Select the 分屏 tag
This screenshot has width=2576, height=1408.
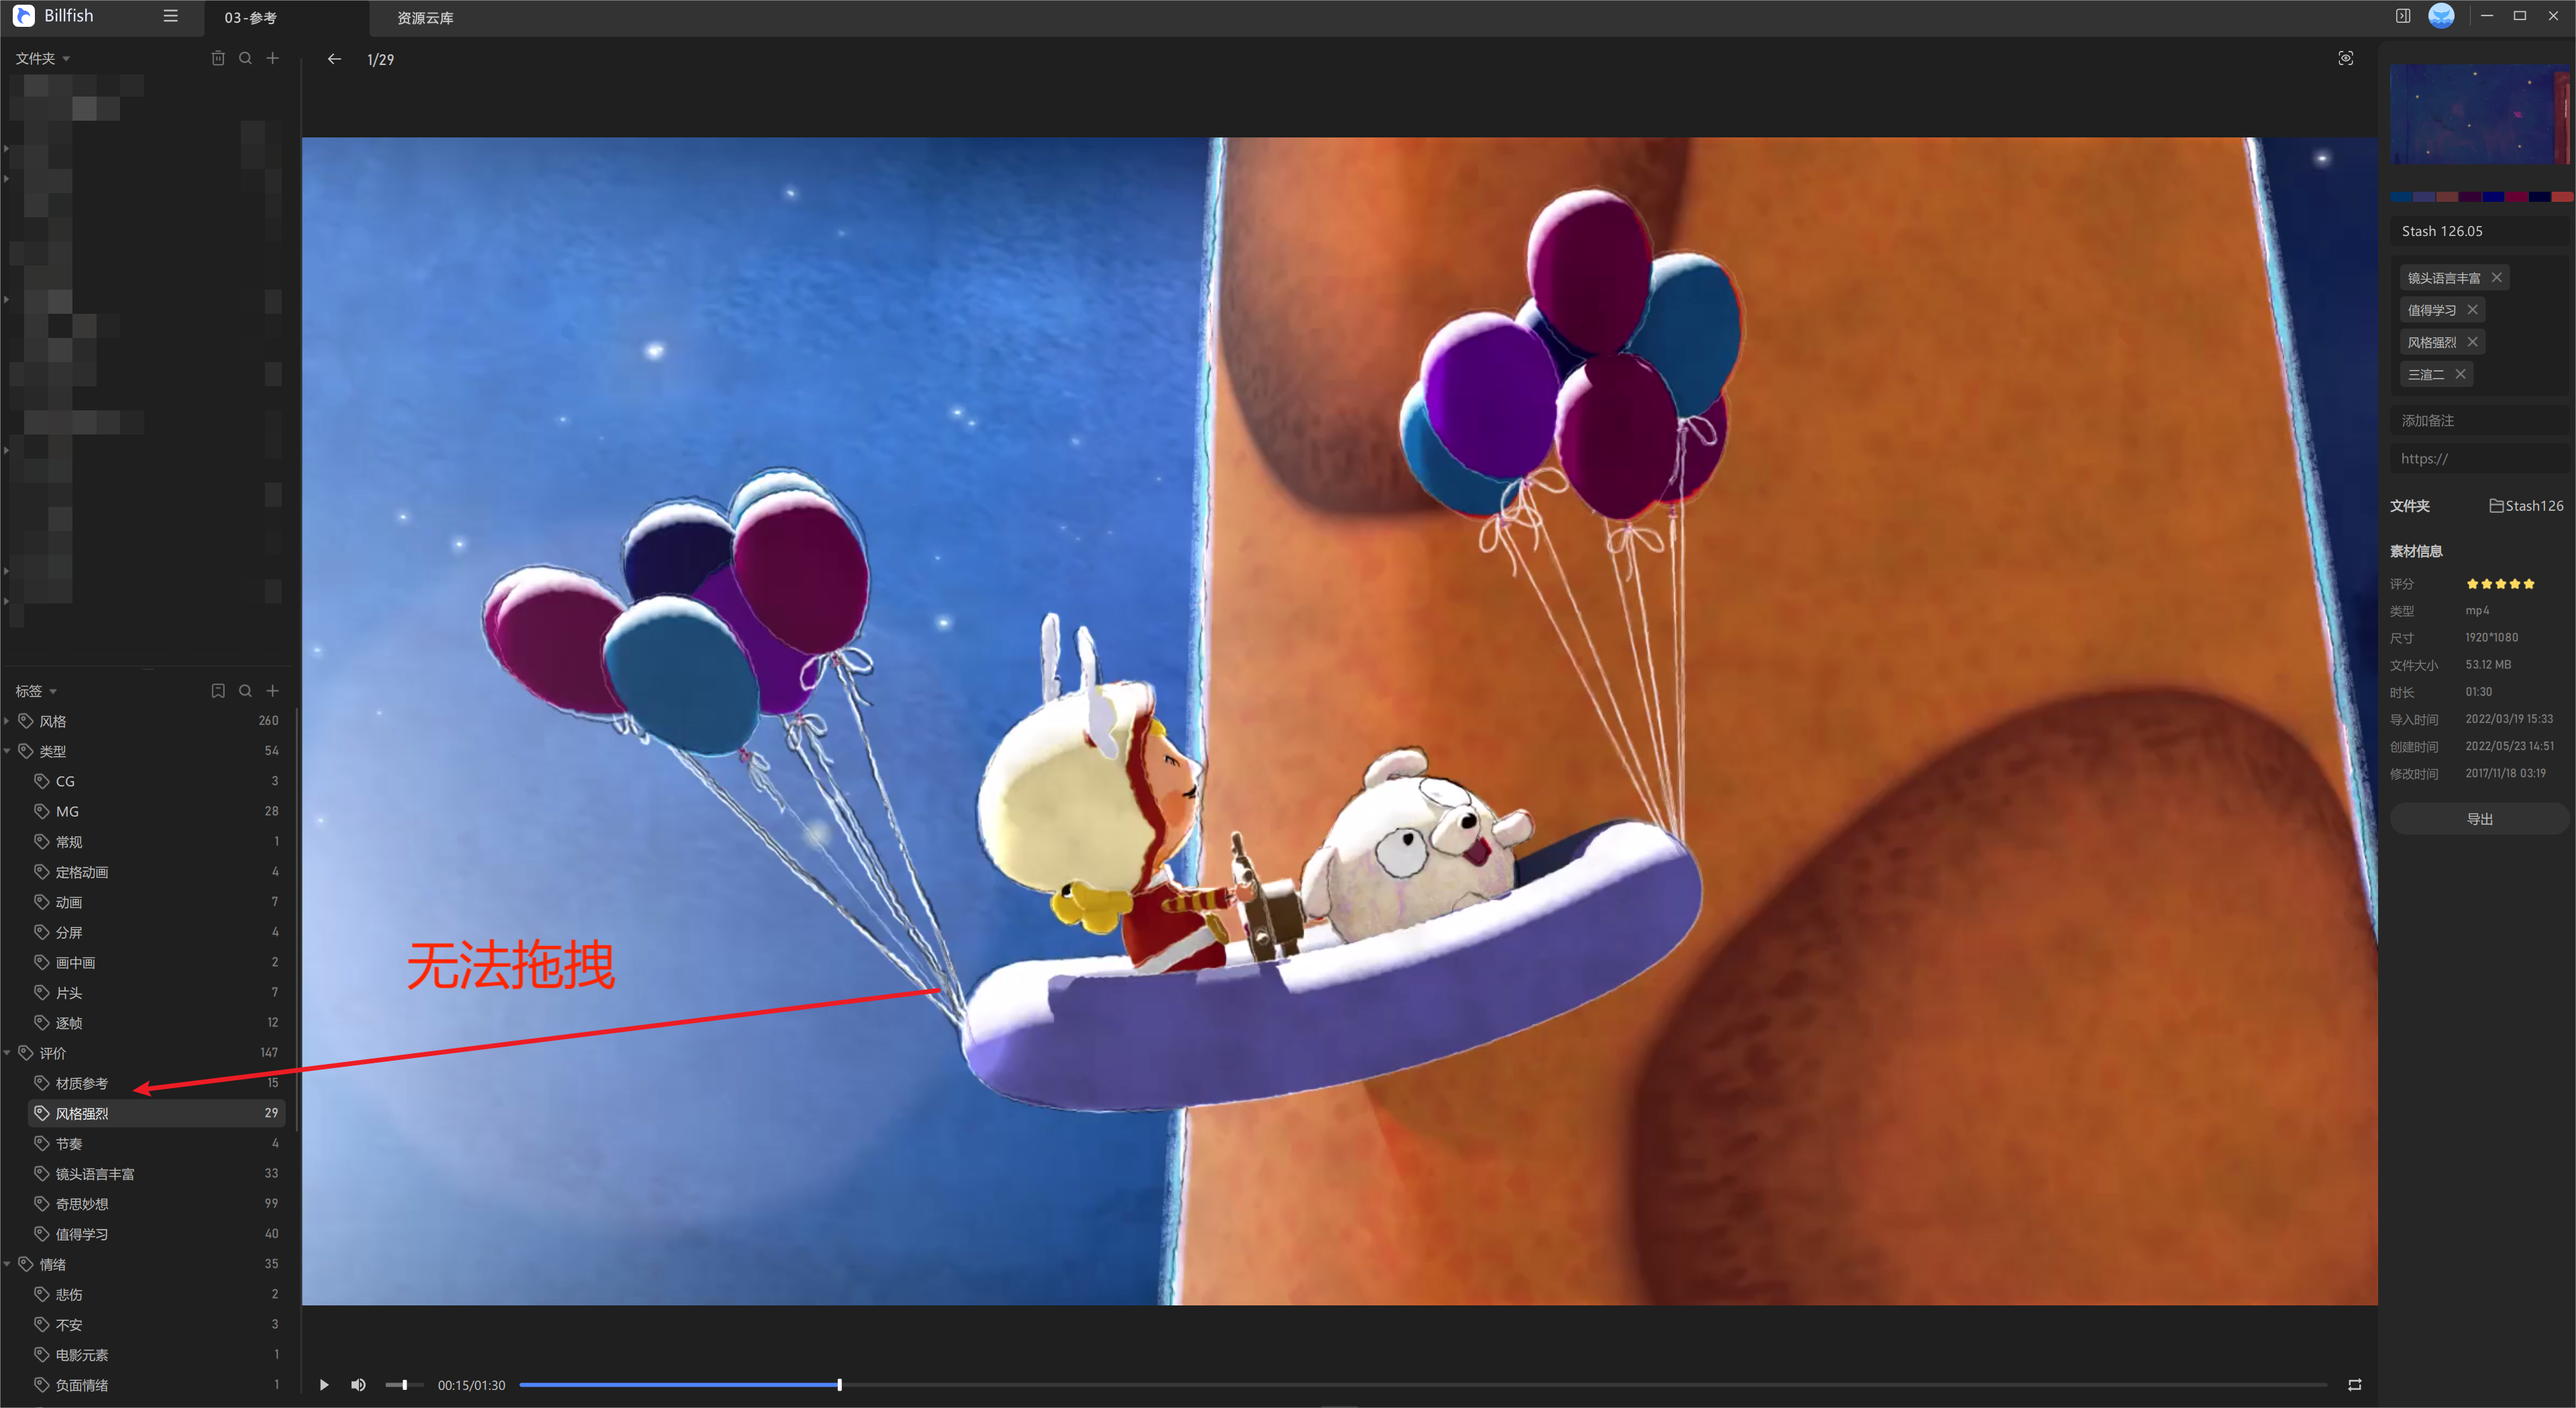click(157, 931)
